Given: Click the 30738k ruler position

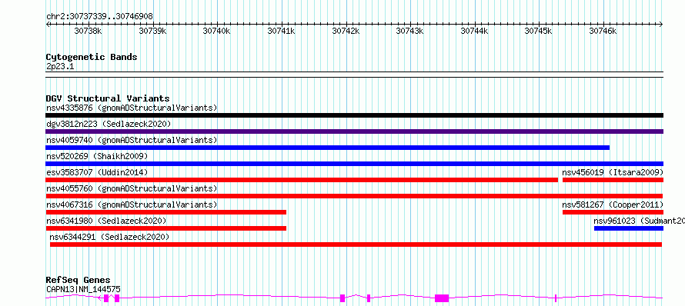Looking at the screenshot, I should click(89, 31).
